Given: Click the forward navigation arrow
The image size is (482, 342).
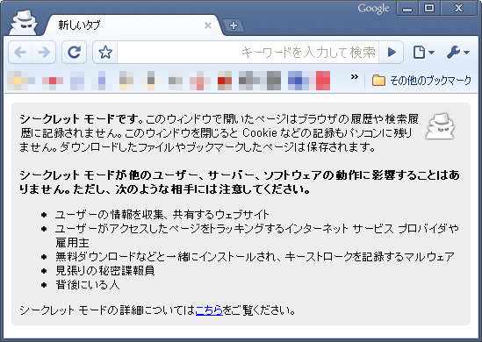Looking at the screenshot, I should pyautogui.click(x=44, y=53).
